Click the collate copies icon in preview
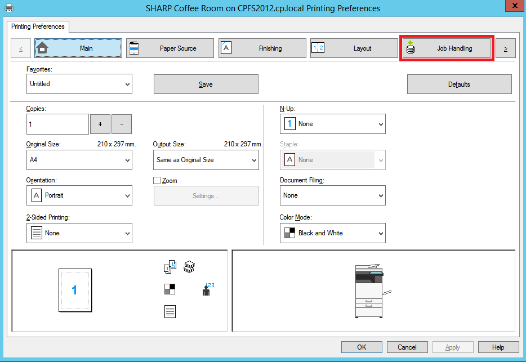Screen dimensions: 526x362 (170, 267)
